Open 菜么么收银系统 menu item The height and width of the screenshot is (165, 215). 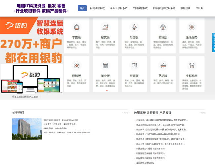point(119,8)
